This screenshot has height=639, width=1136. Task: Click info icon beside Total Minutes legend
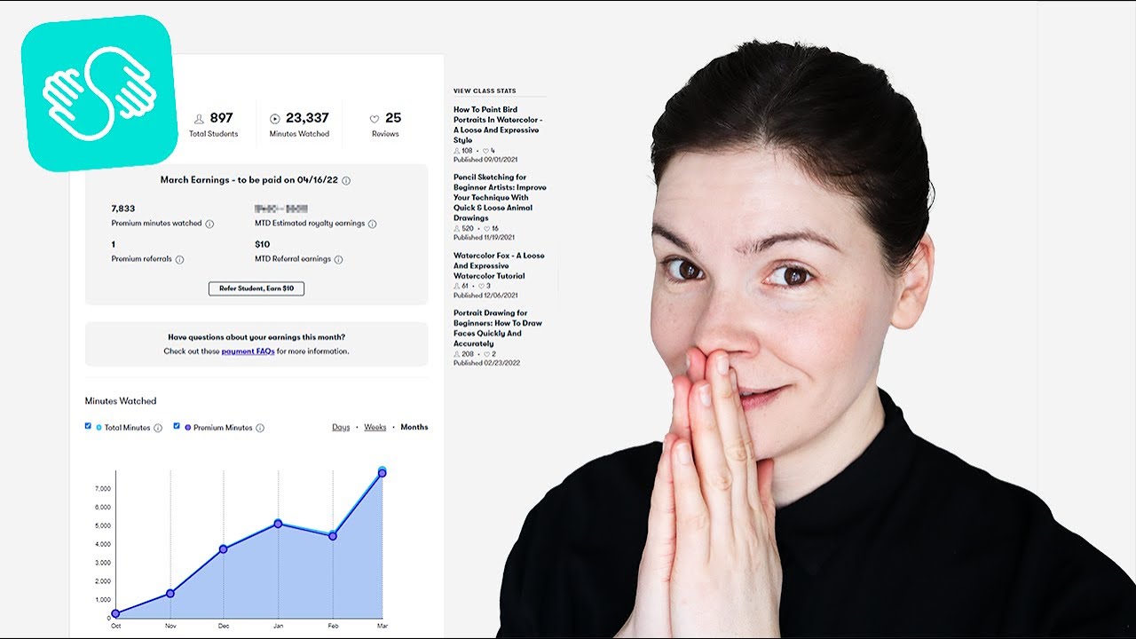(158, 428)
